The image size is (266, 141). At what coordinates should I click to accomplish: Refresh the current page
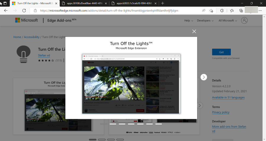pyautogui.click(x=24, y=11)
